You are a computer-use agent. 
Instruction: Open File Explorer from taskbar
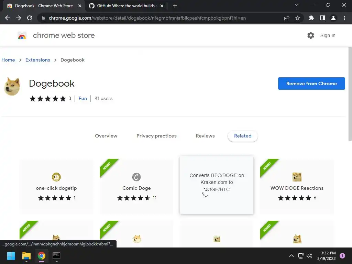[26, 256]
